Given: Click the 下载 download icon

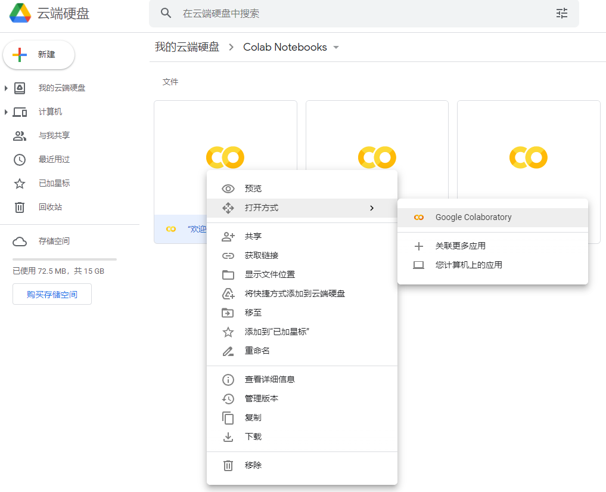Looking at the screenshot, I should click(228, 437).
